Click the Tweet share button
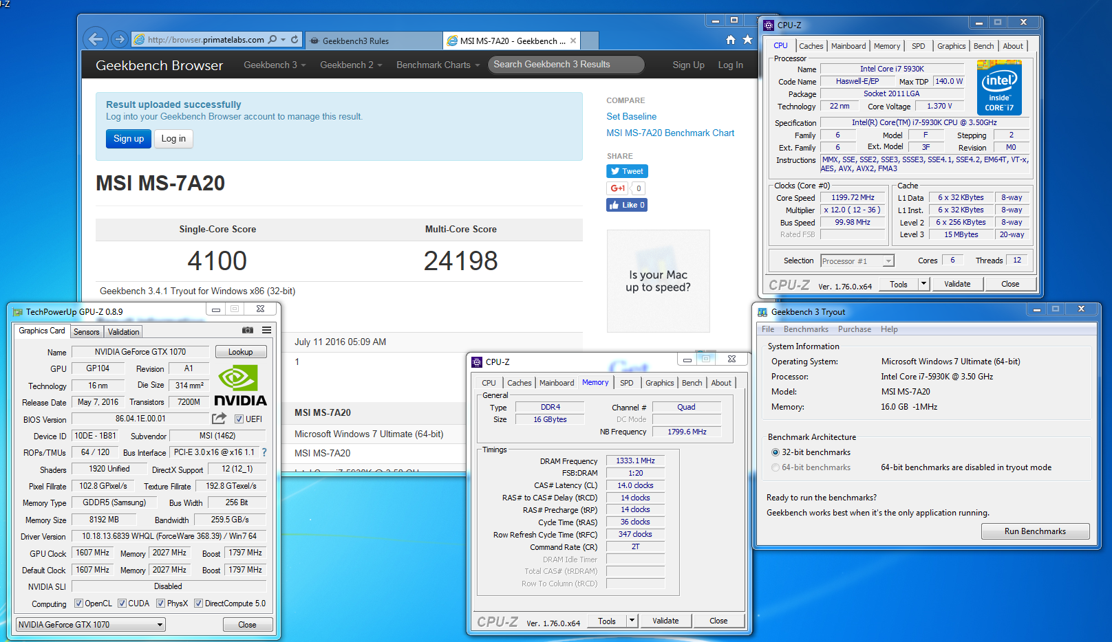Screen dimensions: 1112x642 click(627, 171)
